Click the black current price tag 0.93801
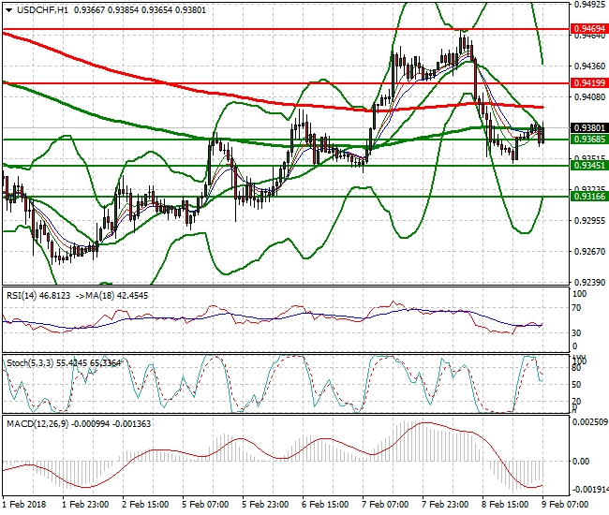Viewport: 609px width, 515px height. (589, 127)
